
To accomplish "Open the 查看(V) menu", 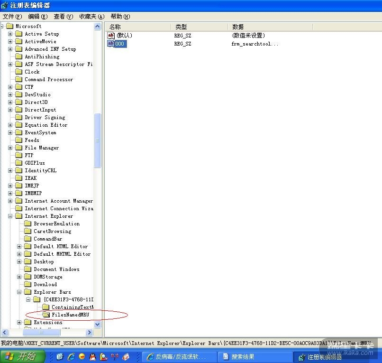I will coord(64,17).
